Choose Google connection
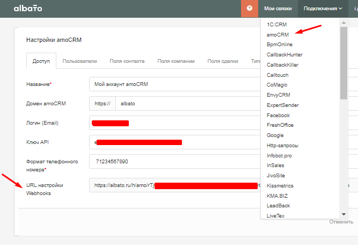 click(275, 135)
